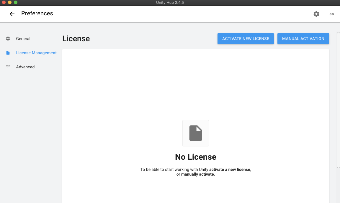This screenshot has width=340, height=203.
Task: Open settings via the gear icon
Action: (316, 14)
